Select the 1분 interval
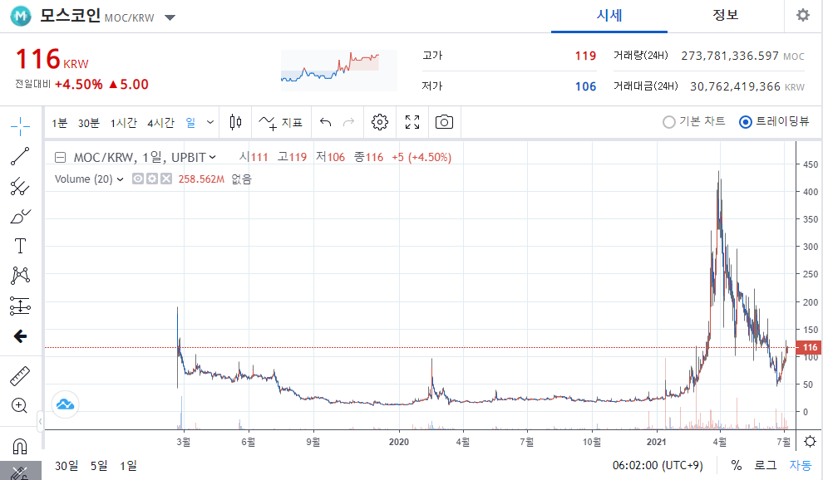Image resolution: width=823 pixels, height=480 pixels. pyautogui.click(x=59, y=123)
